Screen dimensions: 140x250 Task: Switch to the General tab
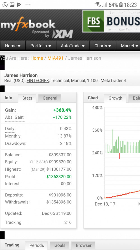pyautogui.click(x=50, y=98)
